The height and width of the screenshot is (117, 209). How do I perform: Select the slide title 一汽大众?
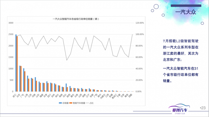point(186,12)
